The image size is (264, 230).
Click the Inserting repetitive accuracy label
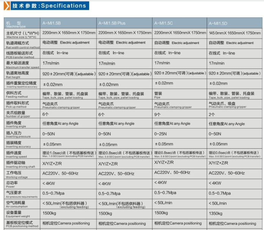click(22, 84)
